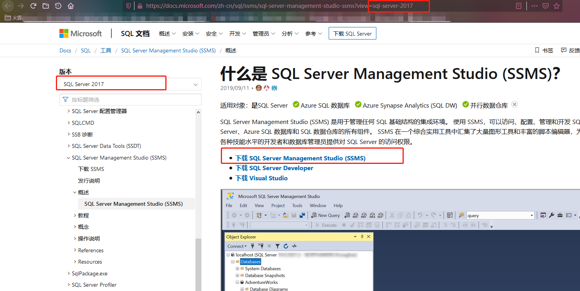Click Object Explorer activity monitor icon
This screenshot has height=291, width=580.
pos(294,246)
